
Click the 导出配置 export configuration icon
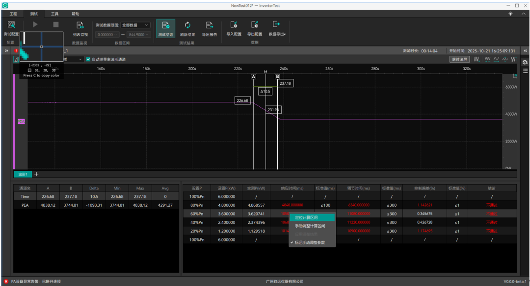(x=255, y=24)
